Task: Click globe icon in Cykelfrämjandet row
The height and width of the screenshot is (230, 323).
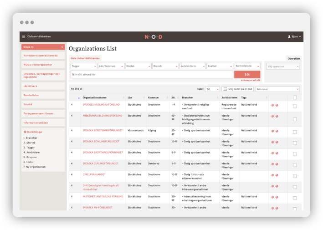Action: (277, 174)
